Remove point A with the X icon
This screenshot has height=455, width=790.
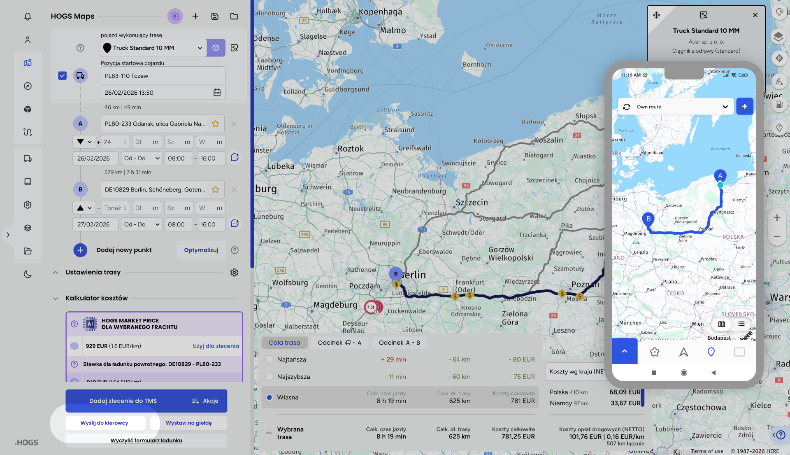coord(234,124)
